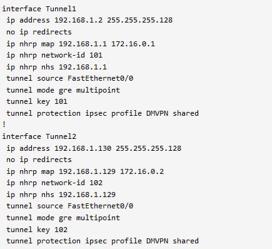
Task: Click the 'interface Tunnel1' line
Action: point(39,9)
